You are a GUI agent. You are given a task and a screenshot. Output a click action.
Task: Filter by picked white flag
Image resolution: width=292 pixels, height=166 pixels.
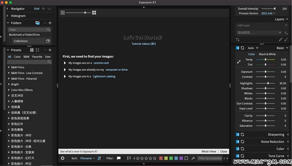pos(119,158)
